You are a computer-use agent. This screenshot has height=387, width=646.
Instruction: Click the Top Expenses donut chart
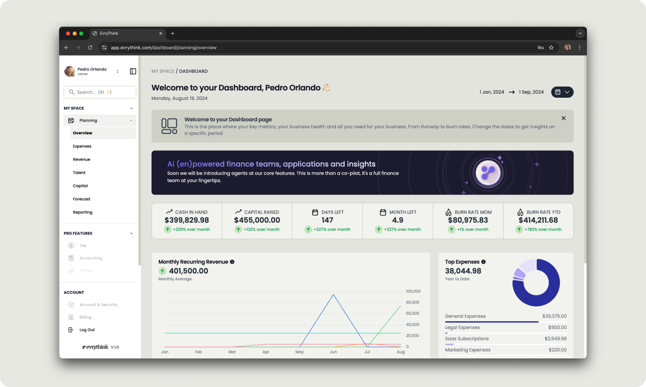(x=536, y=283)
